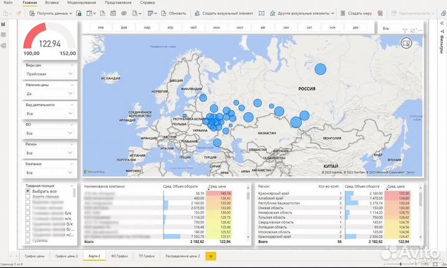Select the 'Республика Башкортостан' row
This screenshot has height=268, width=447.
pos(333,203)
